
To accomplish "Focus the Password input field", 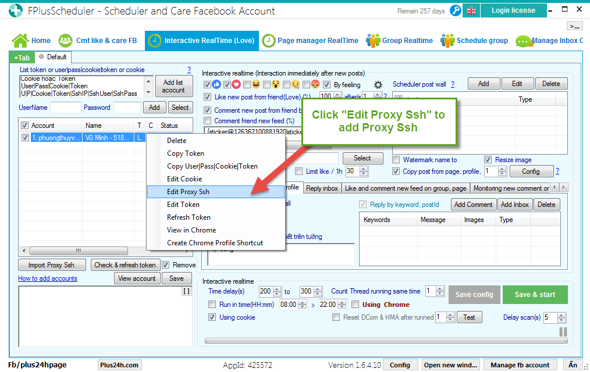I will tap(127, 108).
